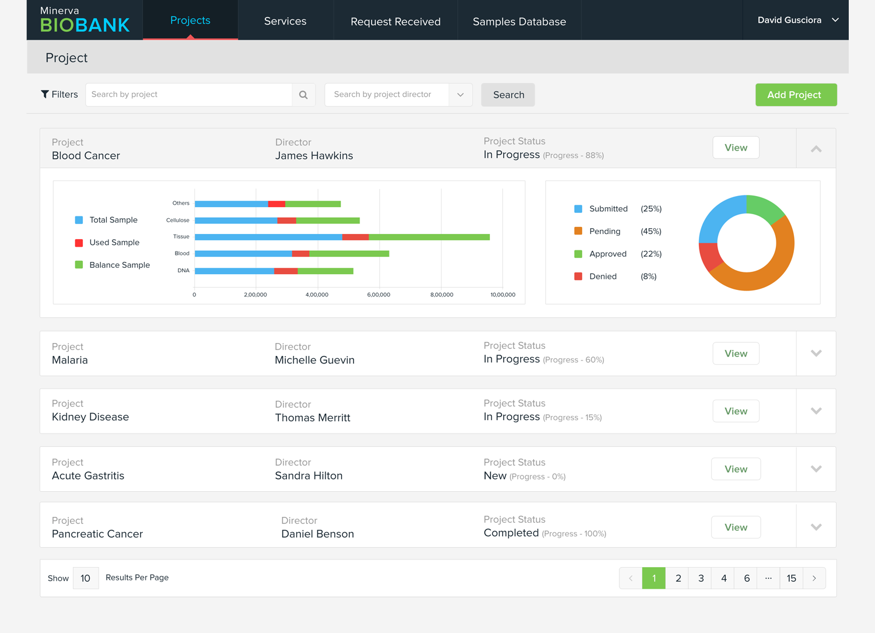Click the green Add Project button

click(796, 95)
